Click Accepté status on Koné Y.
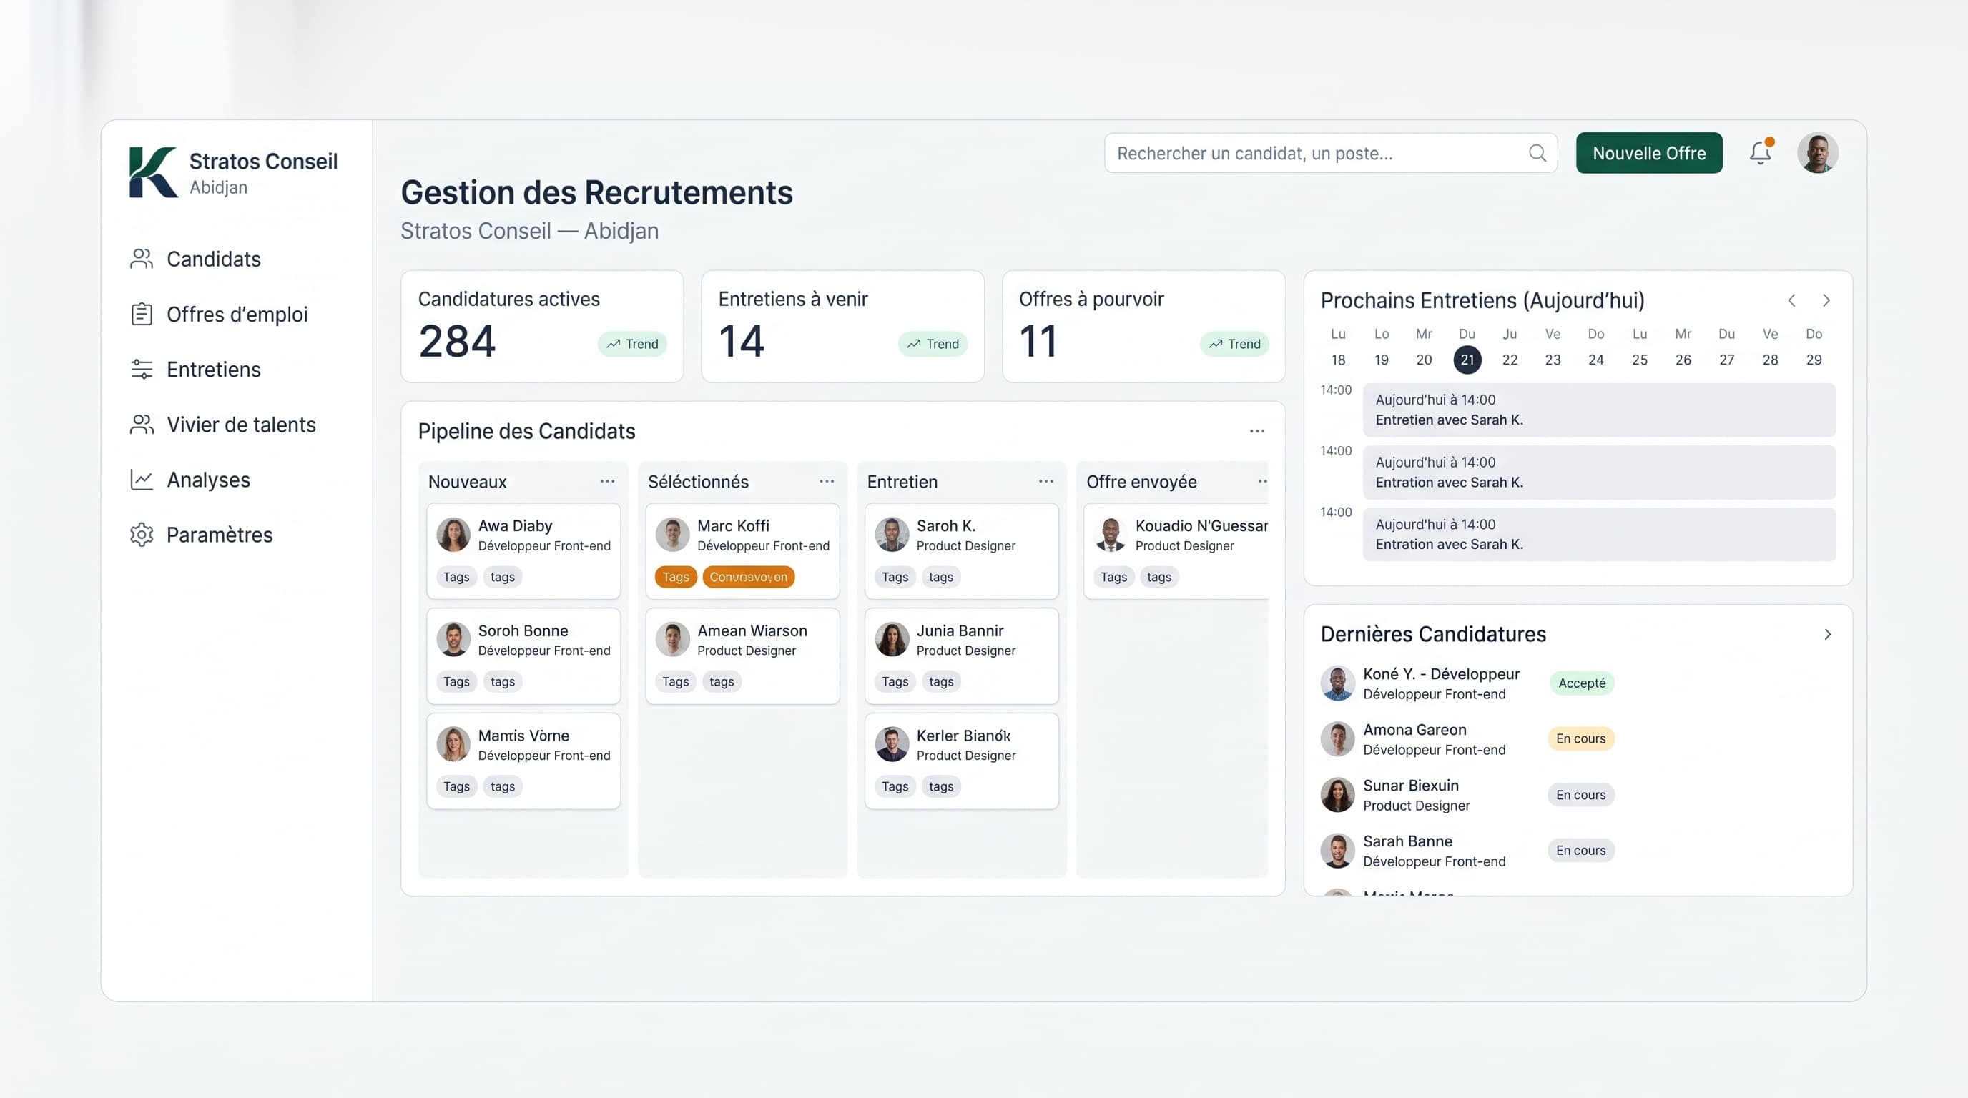 pyautogui.click(x=1581, y=683)
